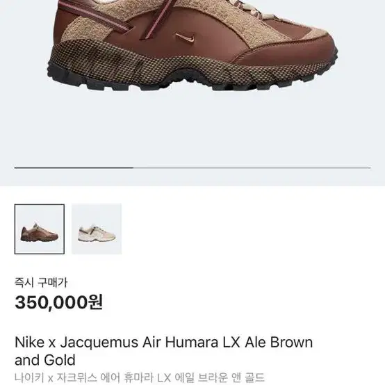The width and height of the screenshot is (385, 385).
Task: Click the image carousel progress bar
Action: coord(192,167)
